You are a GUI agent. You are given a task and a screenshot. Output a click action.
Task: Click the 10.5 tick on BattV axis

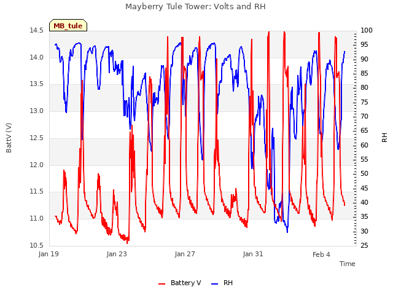pos(37,245)
